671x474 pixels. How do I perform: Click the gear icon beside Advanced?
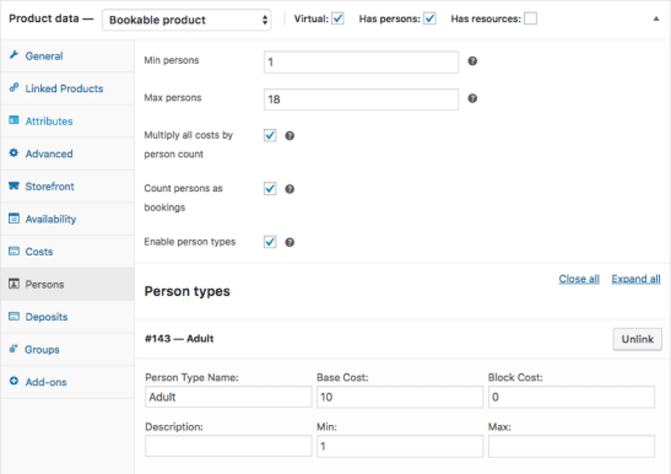[x=13, y=154]
